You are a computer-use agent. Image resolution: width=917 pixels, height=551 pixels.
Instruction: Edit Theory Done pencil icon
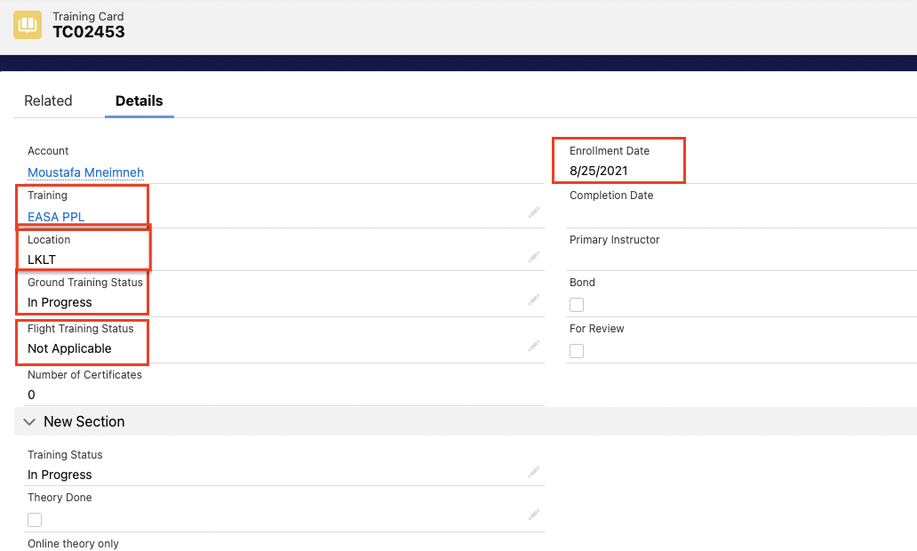(533, 515)
